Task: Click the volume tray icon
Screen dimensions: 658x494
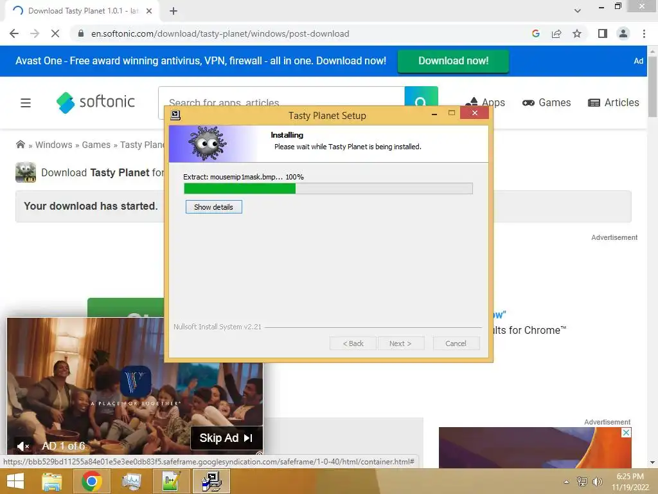Action: 597,481
